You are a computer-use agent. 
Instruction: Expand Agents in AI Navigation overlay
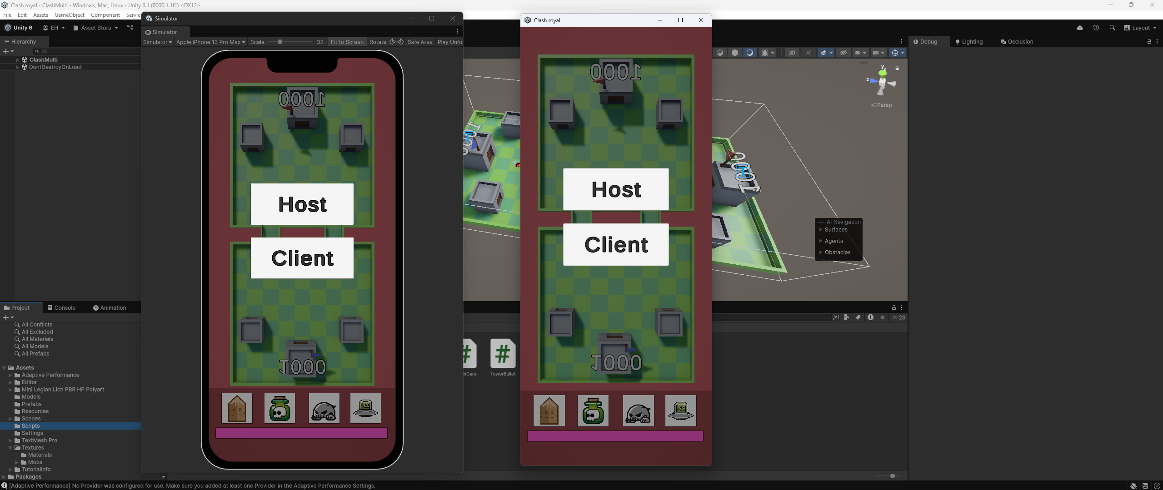[821, 241]
